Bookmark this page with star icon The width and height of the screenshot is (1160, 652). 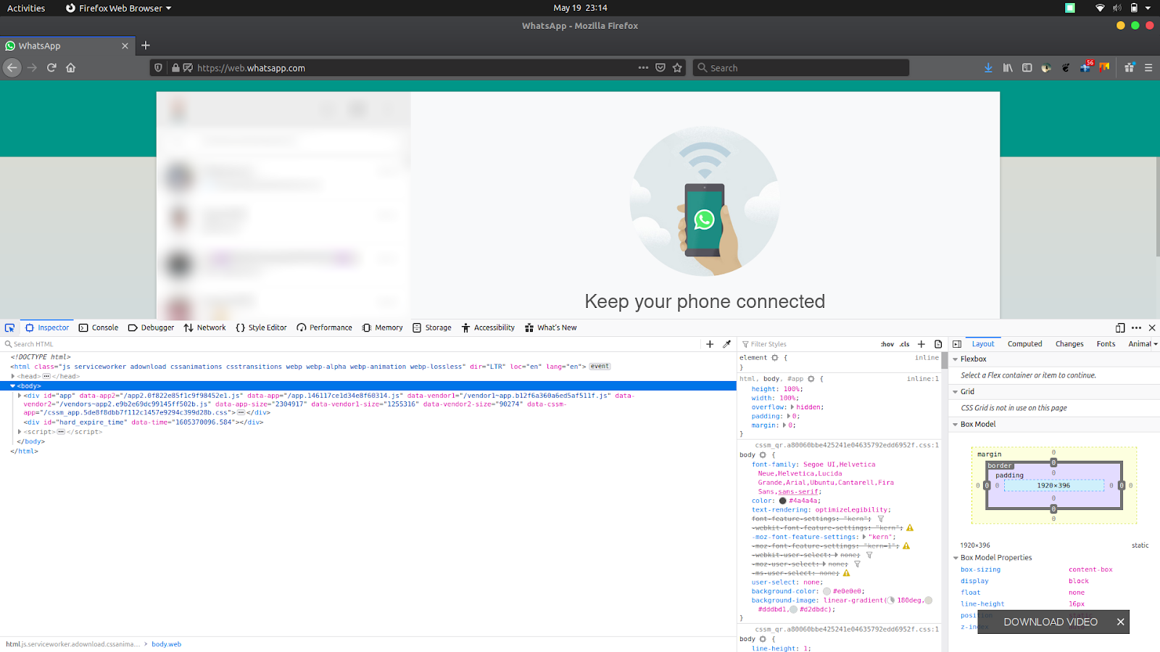(677, 68)
